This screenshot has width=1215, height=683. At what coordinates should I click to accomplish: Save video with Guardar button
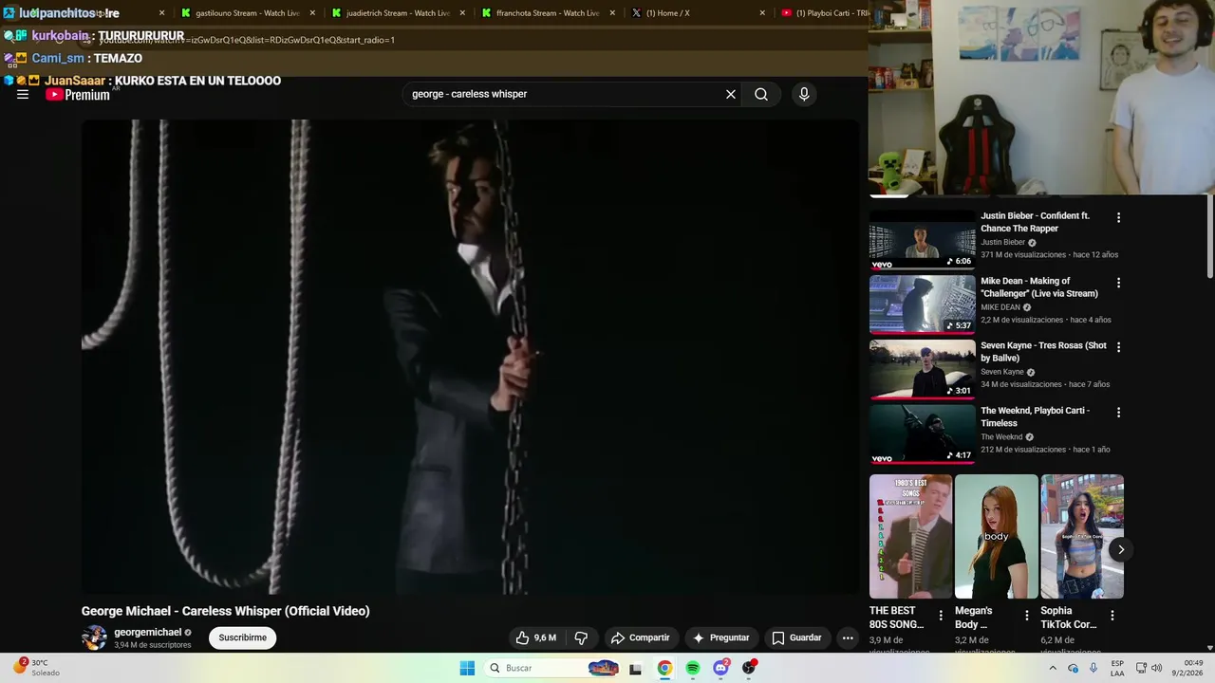pyautogui.click(x=796, y=637)
